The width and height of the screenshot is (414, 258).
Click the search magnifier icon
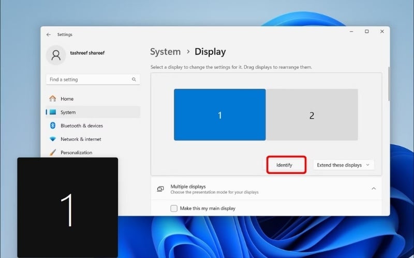pos(134,79)
